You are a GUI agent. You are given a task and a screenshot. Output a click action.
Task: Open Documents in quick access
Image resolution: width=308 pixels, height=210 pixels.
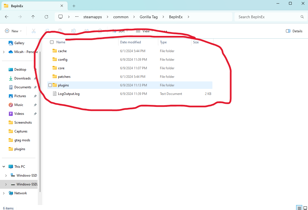pyautogui.click(x=23, y=87)
